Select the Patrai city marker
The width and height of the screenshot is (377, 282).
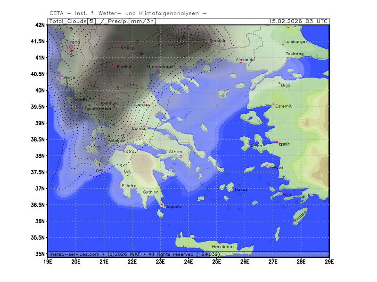click(124, 147)
